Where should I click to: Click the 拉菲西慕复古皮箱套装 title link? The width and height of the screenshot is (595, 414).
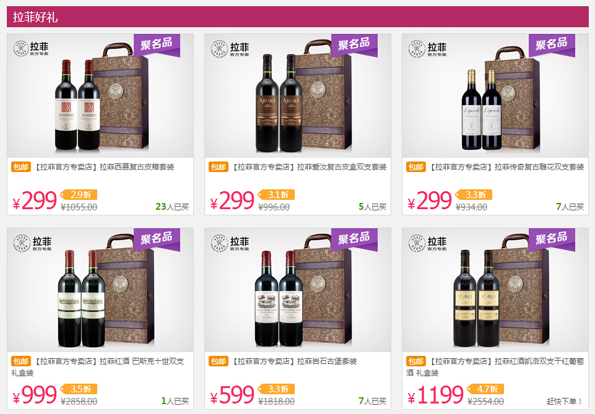point(105,167)
